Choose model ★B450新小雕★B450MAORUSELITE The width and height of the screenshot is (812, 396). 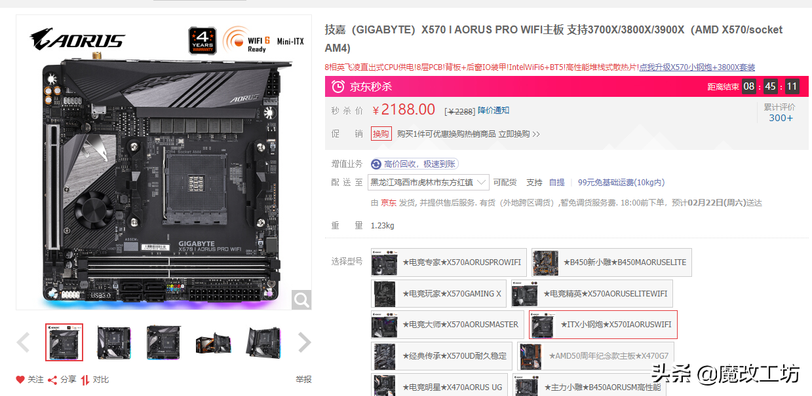point(611,262)
